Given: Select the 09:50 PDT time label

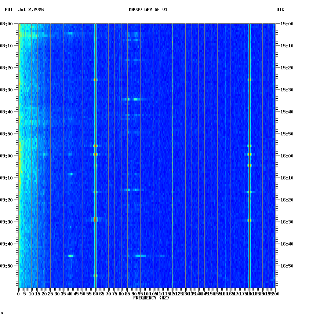Looking at the screenshot, I should (6, 266).
